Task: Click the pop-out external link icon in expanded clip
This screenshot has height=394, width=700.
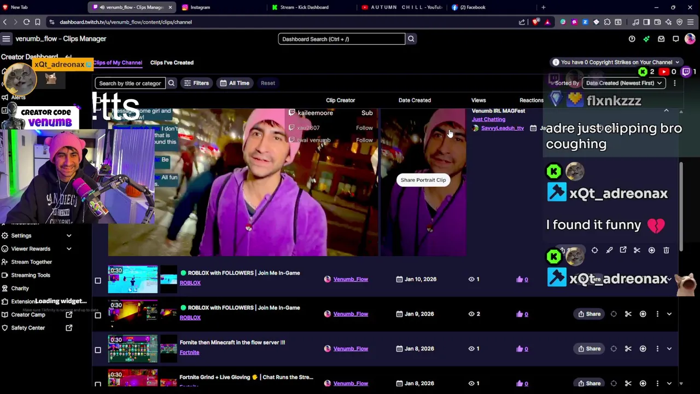Action: click(623, 250)
